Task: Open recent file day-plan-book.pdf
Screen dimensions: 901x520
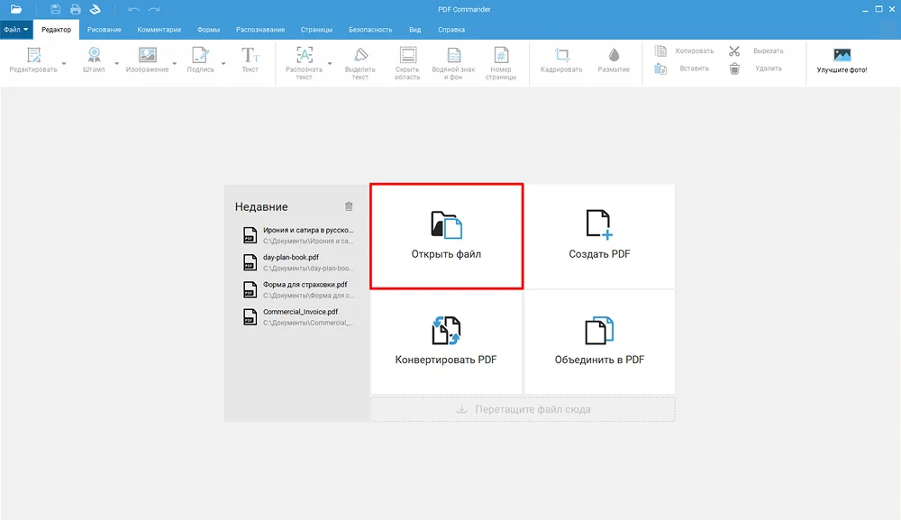Action: [x=298, y=262]
